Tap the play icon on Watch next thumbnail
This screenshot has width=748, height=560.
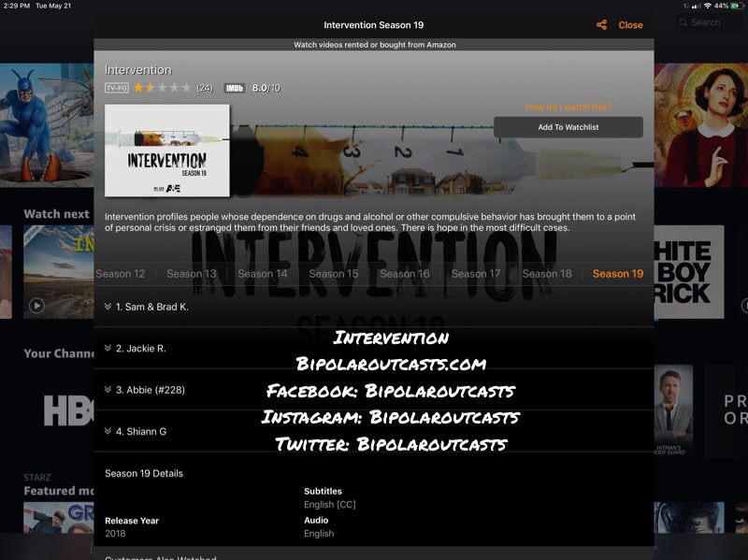[x=36, y=305]
